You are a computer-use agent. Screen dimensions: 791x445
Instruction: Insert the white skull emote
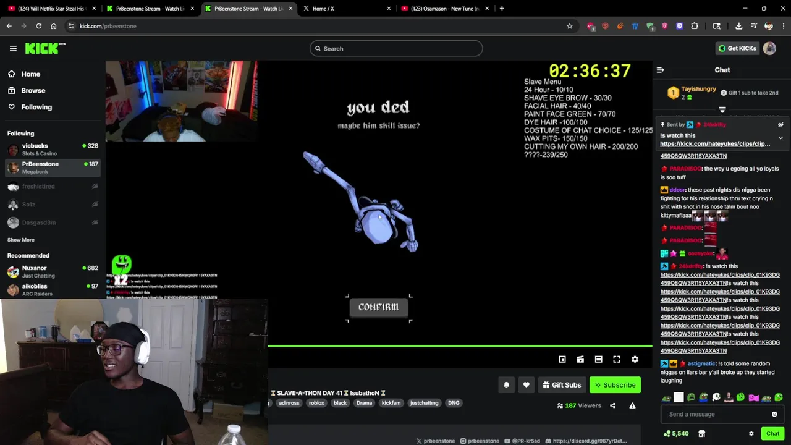tap(716, 397)
